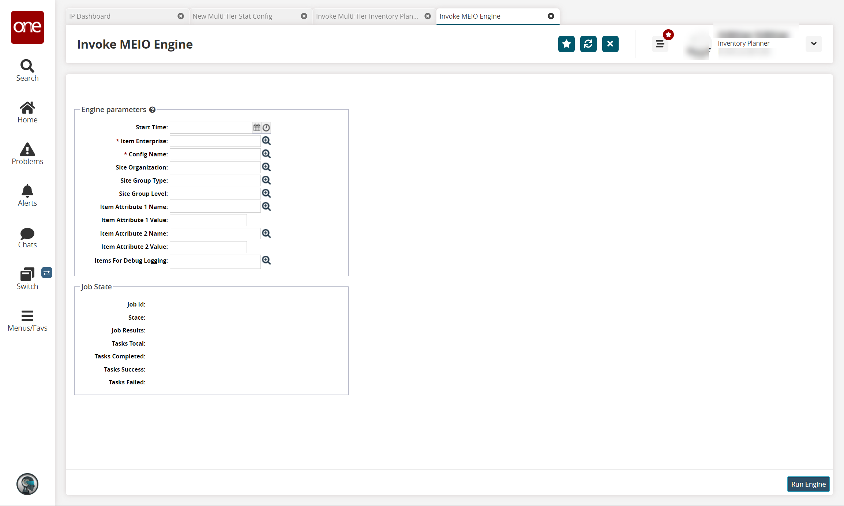Click the favorites star icon

point(567,43)
